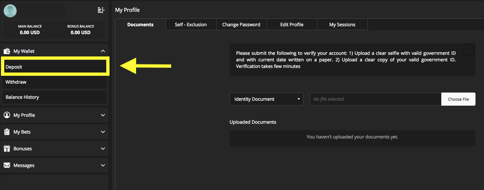Click the Messages envelope icon

(x=7, y=165)
